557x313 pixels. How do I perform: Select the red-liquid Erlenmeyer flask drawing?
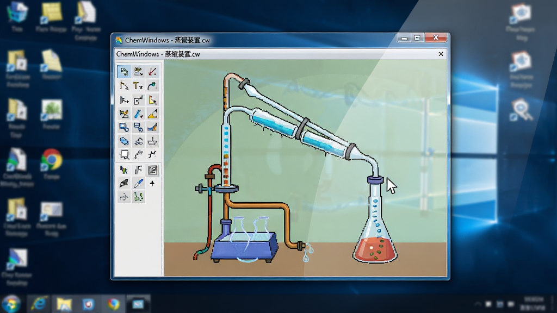point(375,220)
